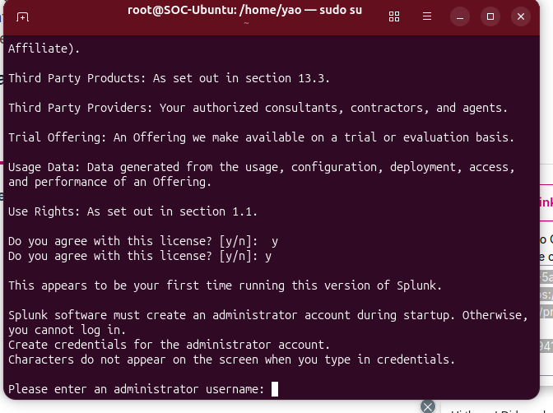This screenshot has height=413, width=553.
Task: Click the 'Please enter an administrator username:' line
Action: (x=136, y=389)
